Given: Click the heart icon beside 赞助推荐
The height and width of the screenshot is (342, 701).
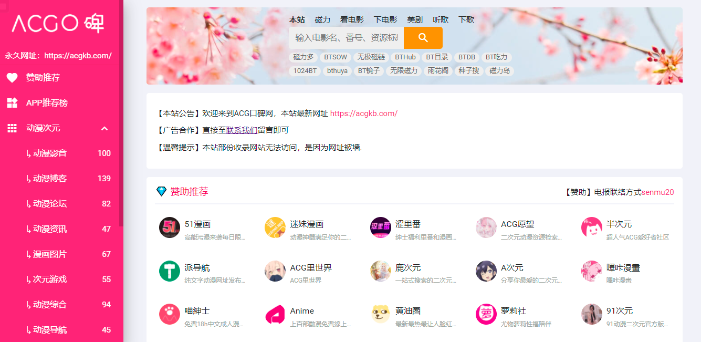Looking at the screenshot, I should pos(12,78).
